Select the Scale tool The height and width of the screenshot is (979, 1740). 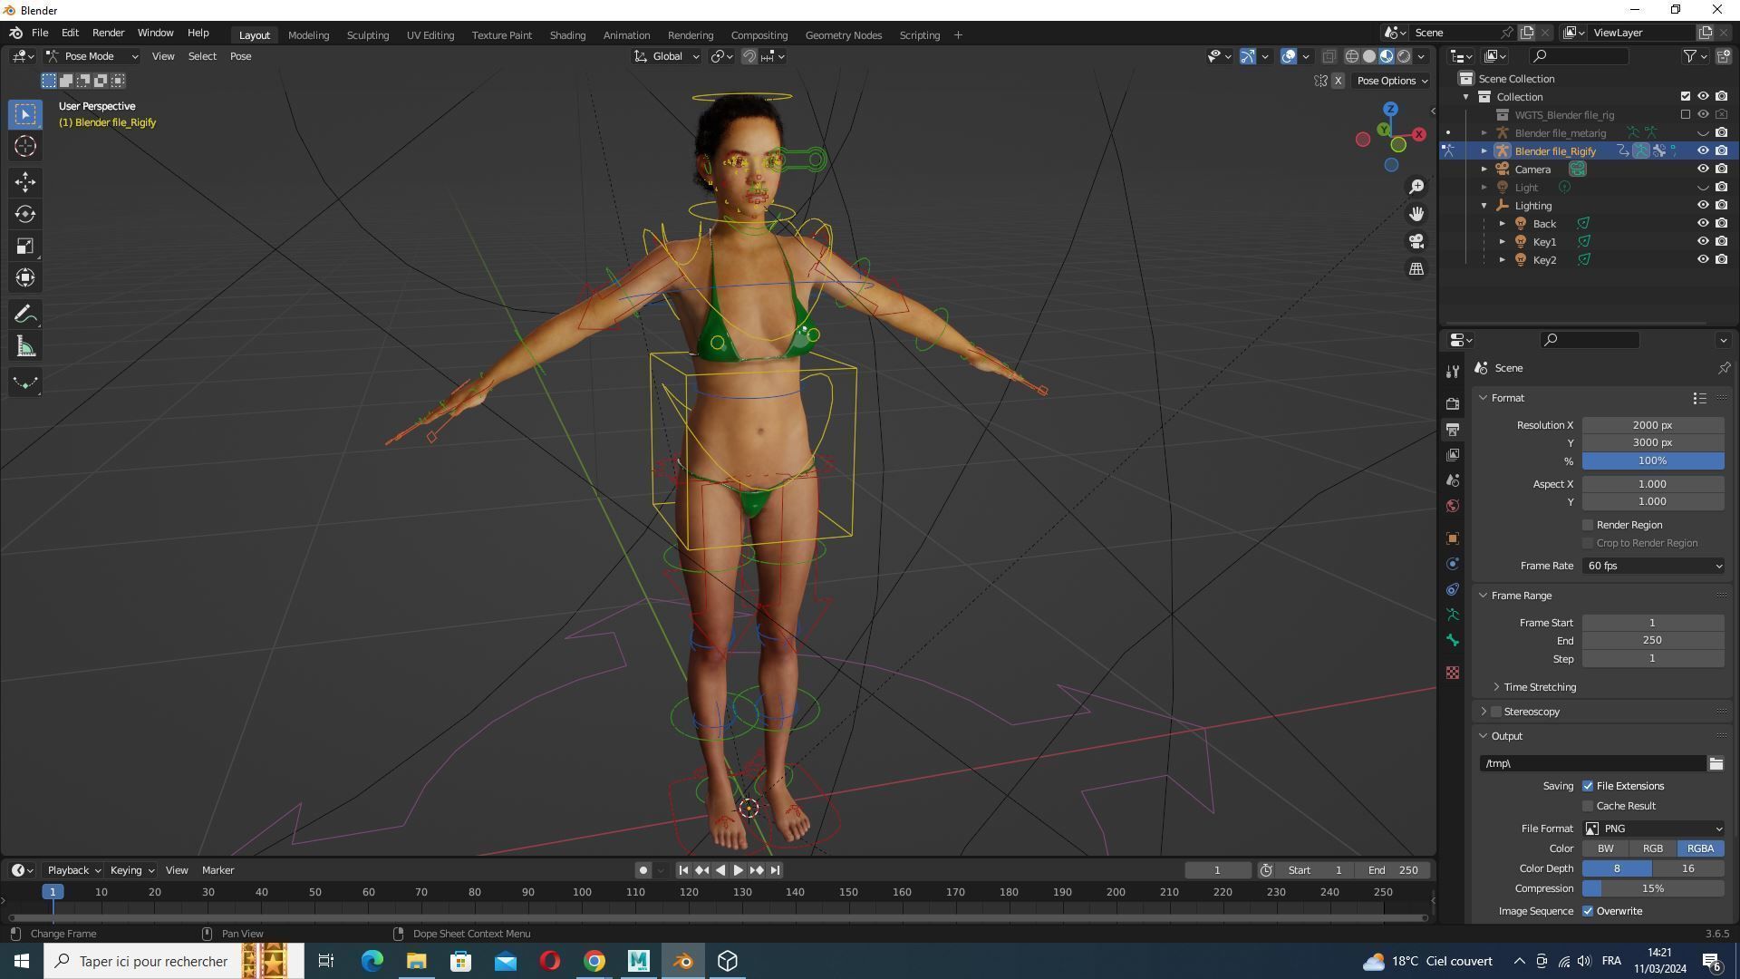coord(25,246)
